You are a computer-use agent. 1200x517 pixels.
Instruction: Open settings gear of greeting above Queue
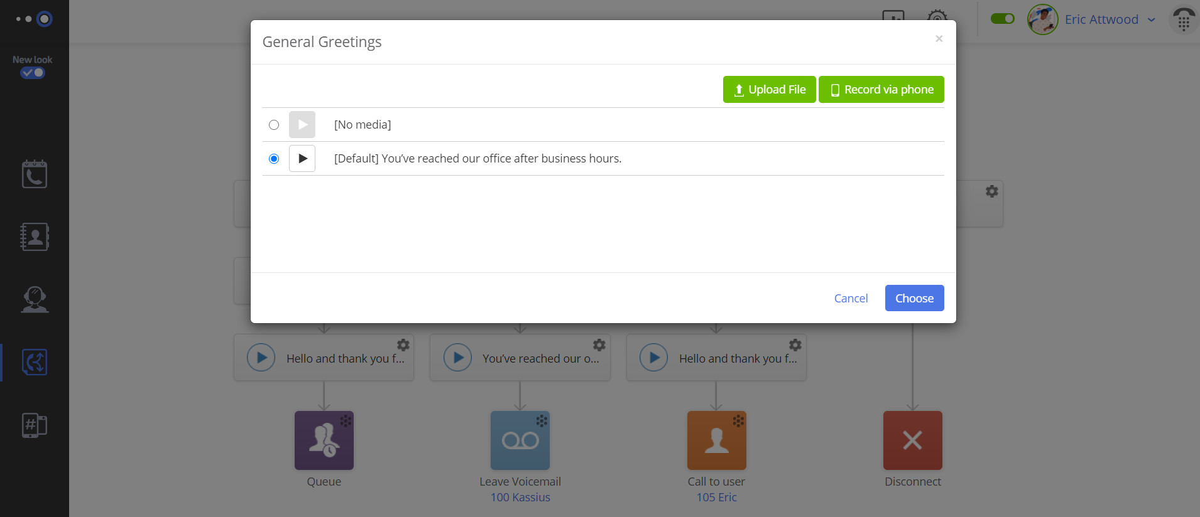tap(403, 345)
